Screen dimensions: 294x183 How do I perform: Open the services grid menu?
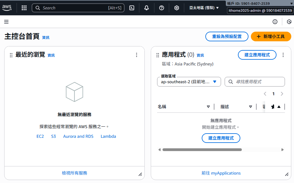pyautogui.click(x=24, y=8)
